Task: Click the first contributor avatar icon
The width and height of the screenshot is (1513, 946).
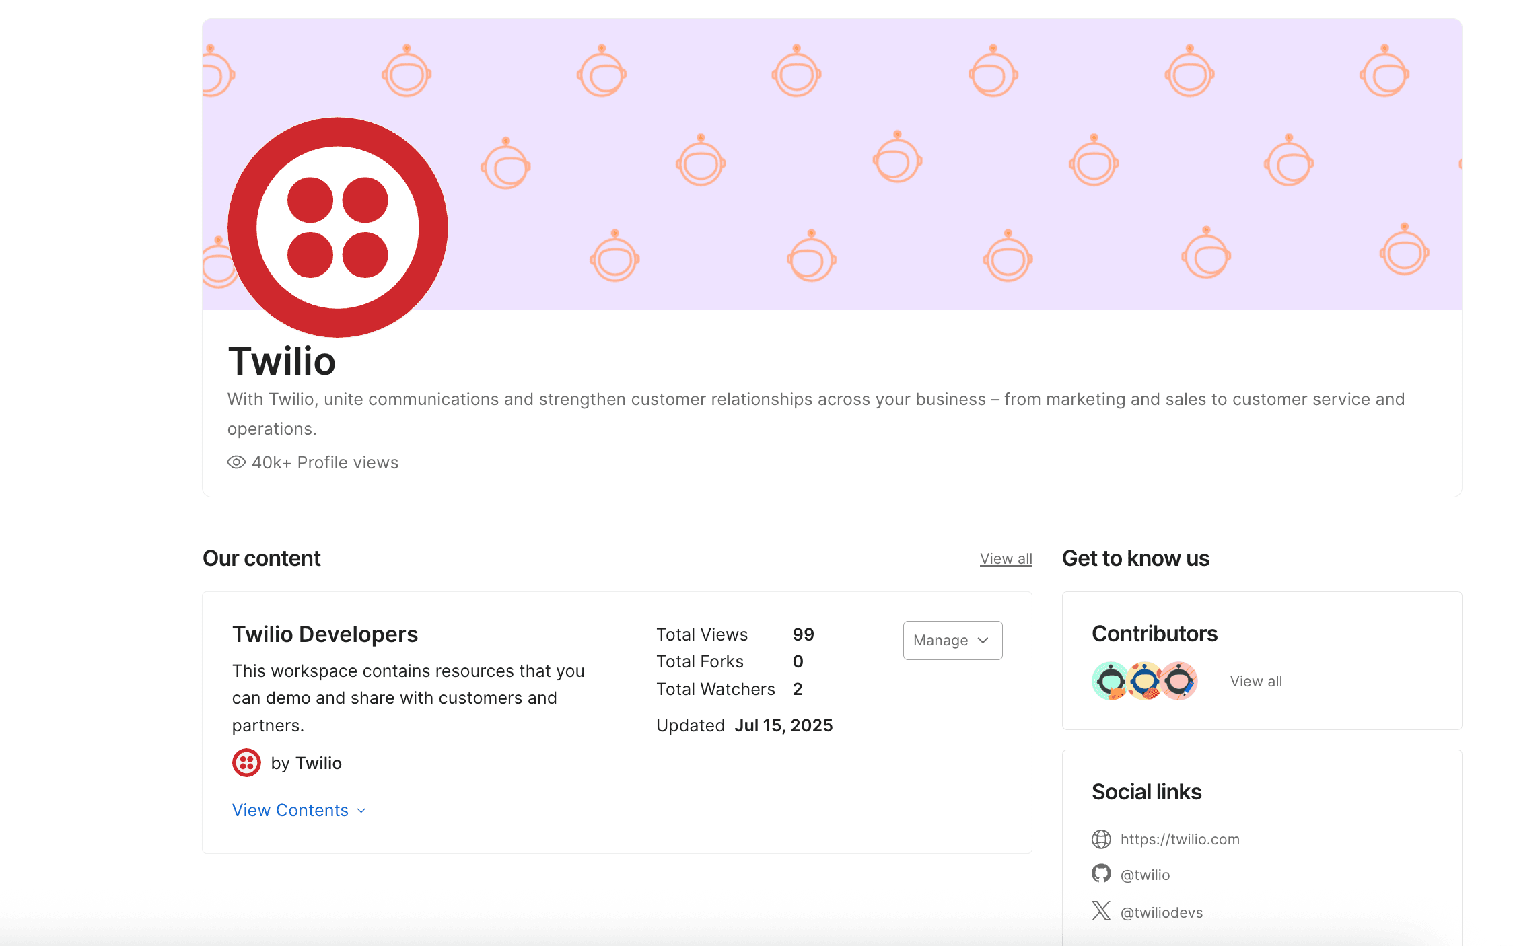Action: 1109,681
